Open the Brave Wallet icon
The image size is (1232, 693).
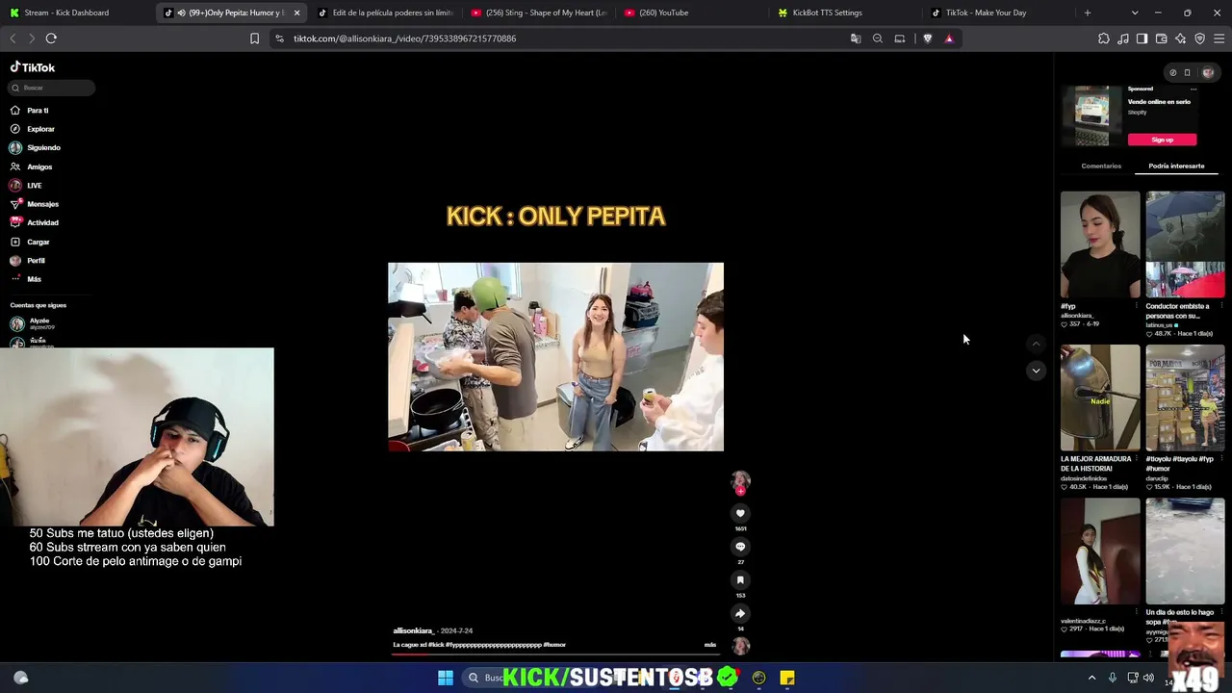coord(1162,38)
